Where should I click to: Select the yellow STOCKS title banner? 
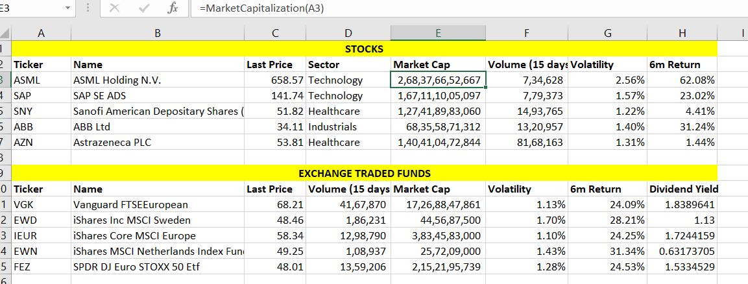pyautogui.click(x=364, y=49)
